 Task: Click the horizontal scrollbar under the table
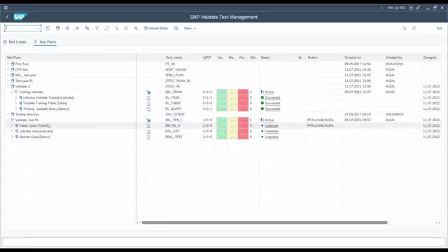coord(265,223)
